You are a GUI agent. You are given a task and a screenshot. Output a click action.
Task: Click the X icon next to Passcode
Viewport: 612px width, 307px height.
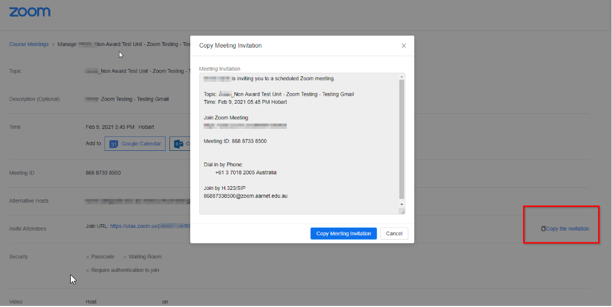click(87, 257)
